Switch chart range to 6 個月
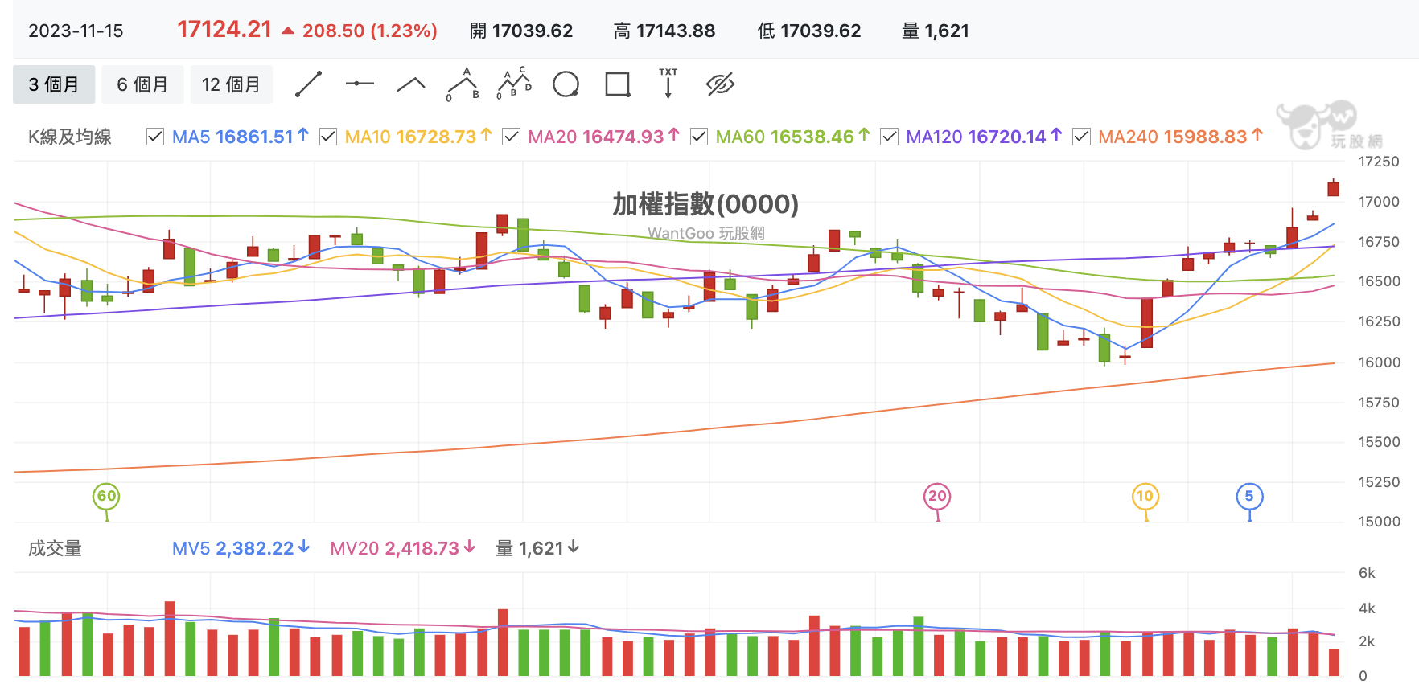This screenshot has width=1419, height=688. click(143, 84)
